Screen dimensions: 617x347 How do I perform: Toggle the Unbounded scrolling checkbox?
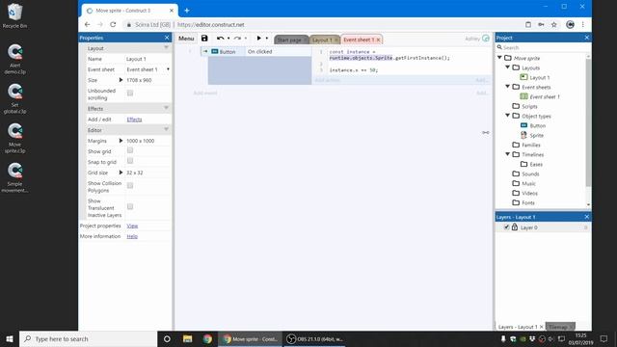coord(130,93)
